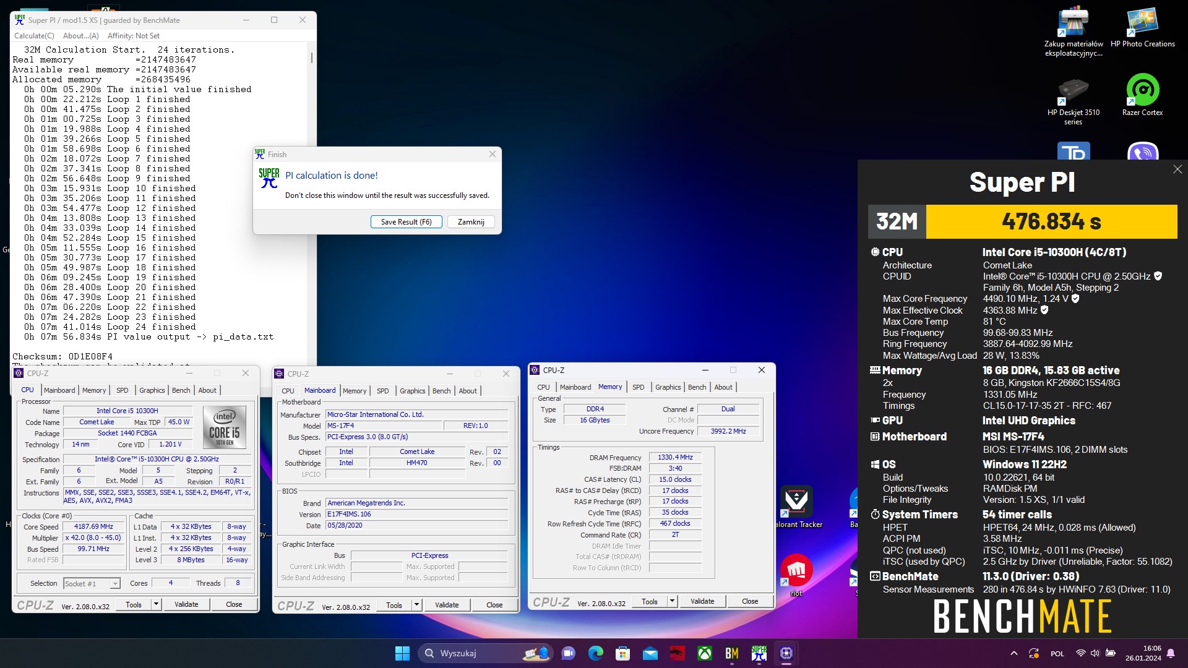Screen dimensions: 1188x668
Task: Open About...(A) menu in Super PI
Action: point(80,36)
